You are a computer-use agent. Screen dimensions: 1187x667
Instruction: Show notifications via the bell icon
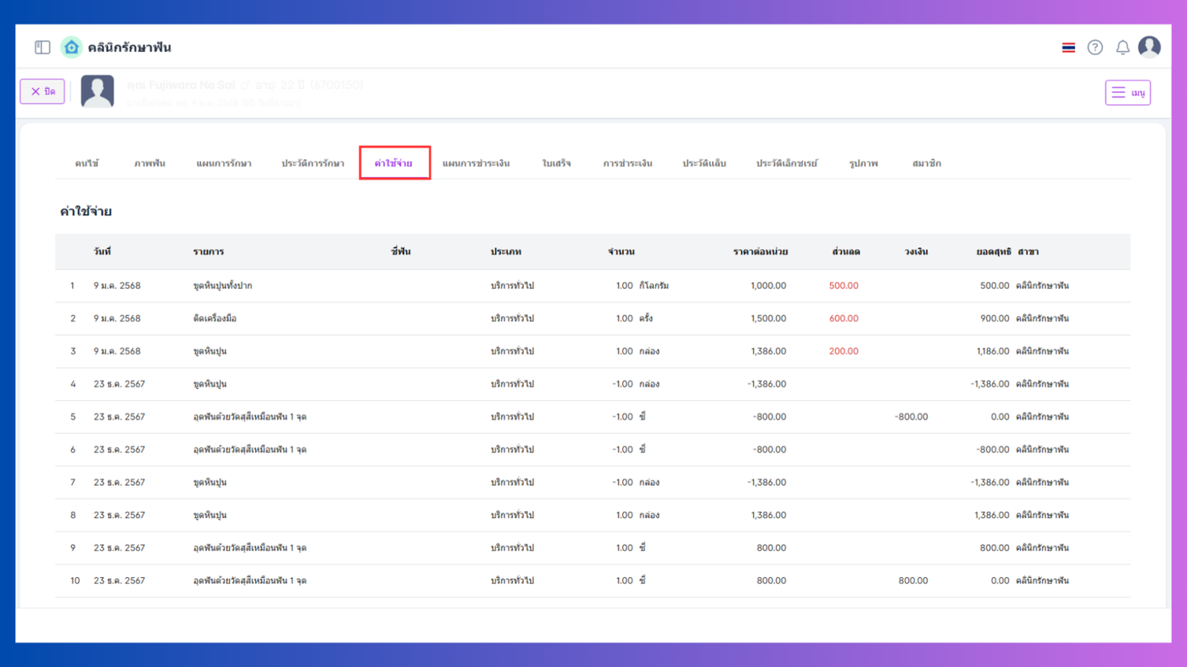[1123, 47]
